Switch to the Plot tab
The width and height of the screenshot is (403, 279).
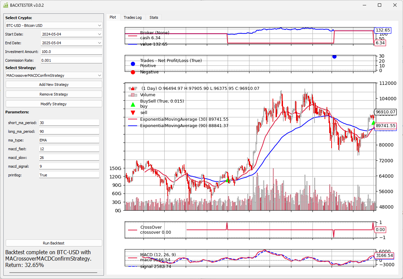[x=113, y=17]
